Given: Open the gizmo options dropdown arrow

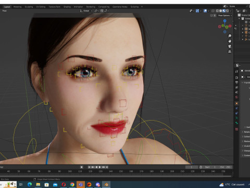Looking at the screenshot, I should point(201,11).
